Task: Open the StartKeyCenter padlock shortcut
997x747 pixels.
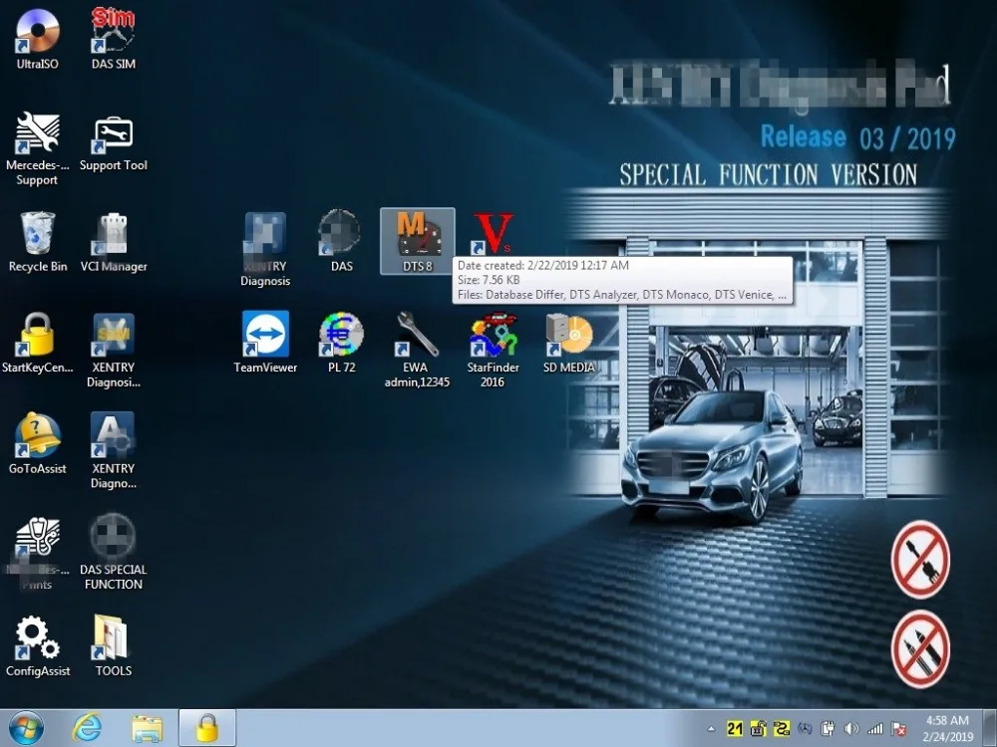Action: click(37, 336)
